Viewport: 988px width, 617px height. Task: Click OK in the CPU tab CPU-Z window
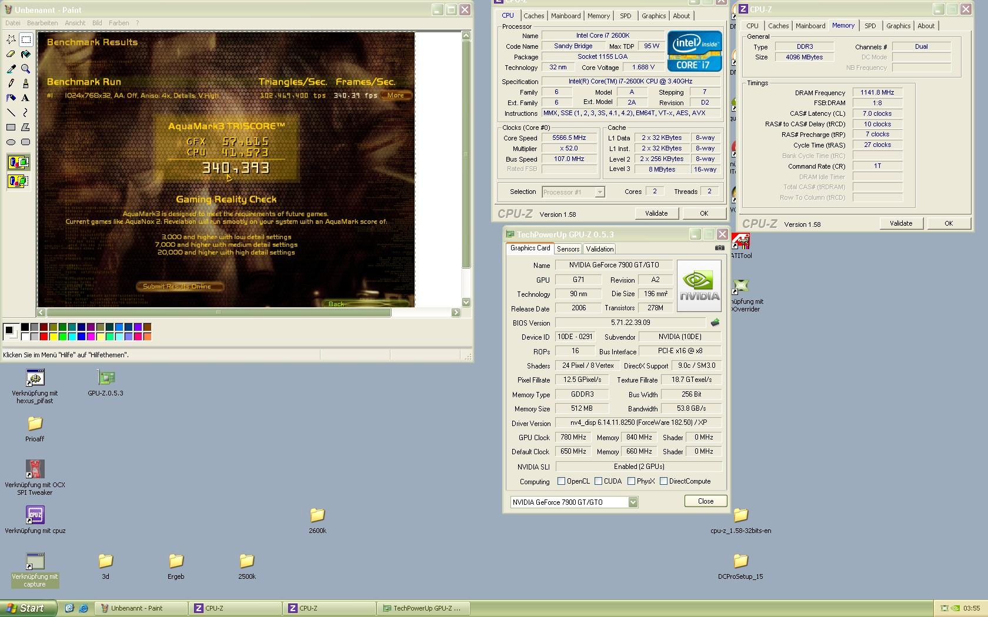704,213
